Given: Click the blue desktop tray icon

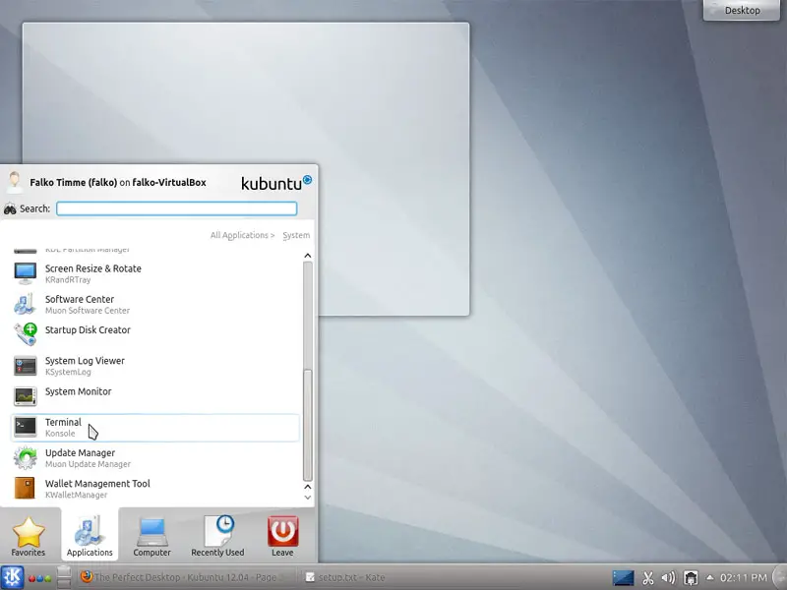Looking at the screenshot, I should (623, 578).
